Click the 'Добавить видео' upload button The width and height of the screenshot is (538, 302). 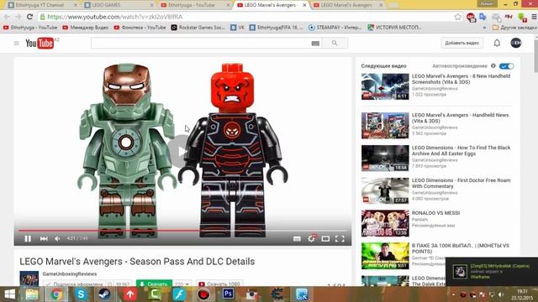coord(462,43)
